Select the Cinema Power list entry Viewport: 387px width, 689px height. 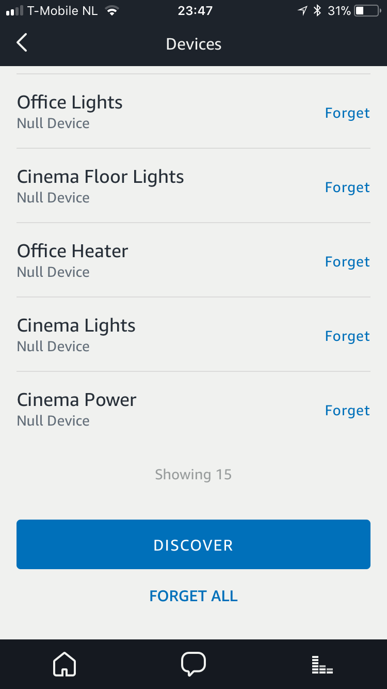(x=193, y=409)
